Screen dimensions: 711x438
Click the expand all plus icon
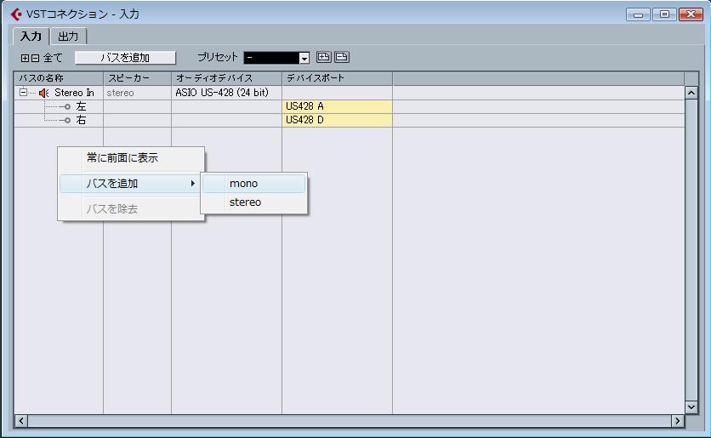click(25, 58)
